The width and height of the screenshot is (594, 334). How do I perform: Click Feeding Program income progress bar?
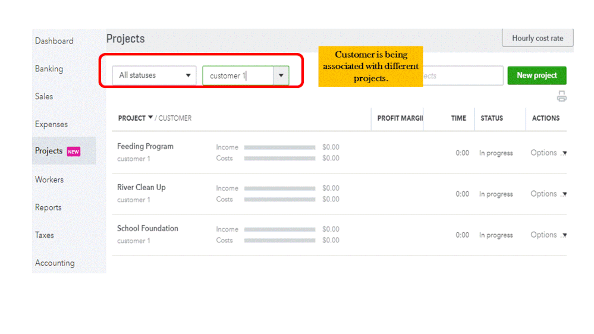279,147
